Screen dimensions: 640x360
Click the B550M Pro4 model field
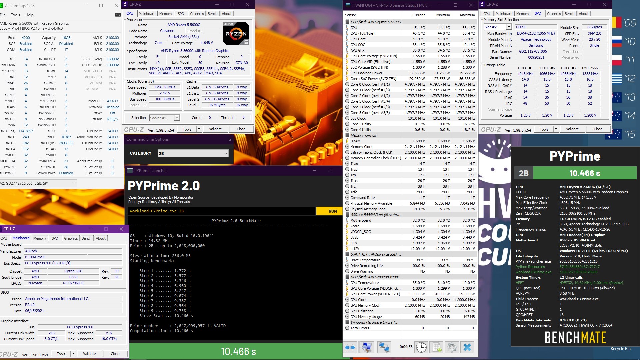pyautogui.click(x=55, y=257)
